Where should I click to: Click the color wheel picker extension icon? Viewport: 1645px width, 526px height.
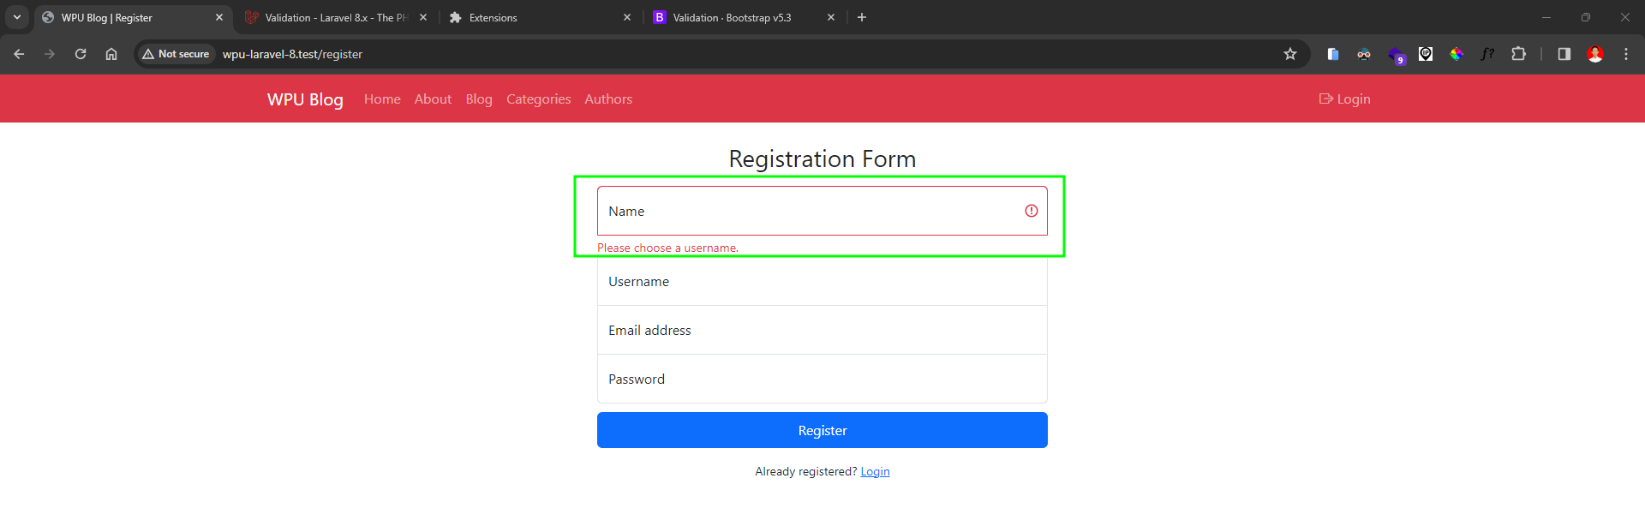tap(1457, 54)
